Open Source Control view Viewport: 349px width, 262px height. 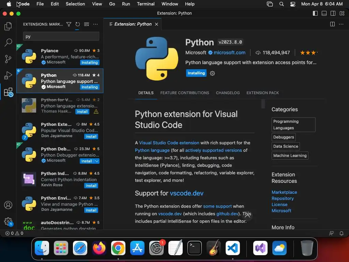tap(8, 59)
